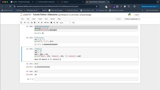
Task: Open a new browser tab
Action: 112,2
